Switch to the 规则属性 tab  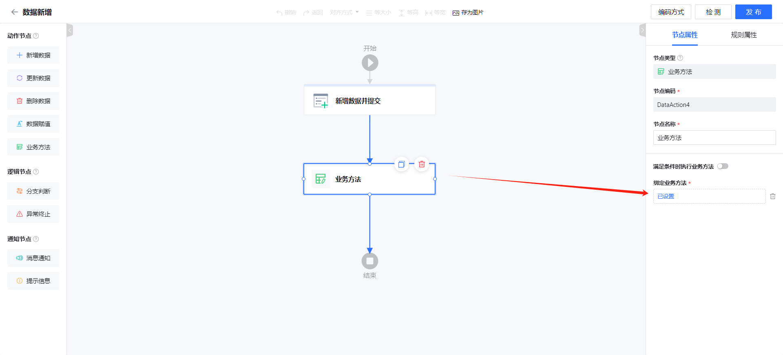tap(744, 35)
